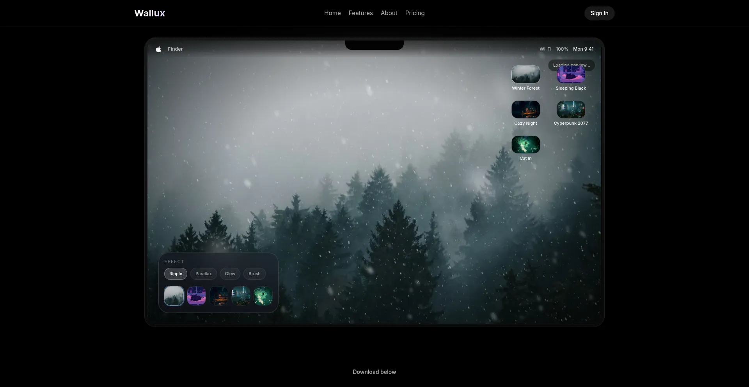Pick the dark cozy night thumbnail in Effect panel

pyautogui.click(x=218, y=296)
